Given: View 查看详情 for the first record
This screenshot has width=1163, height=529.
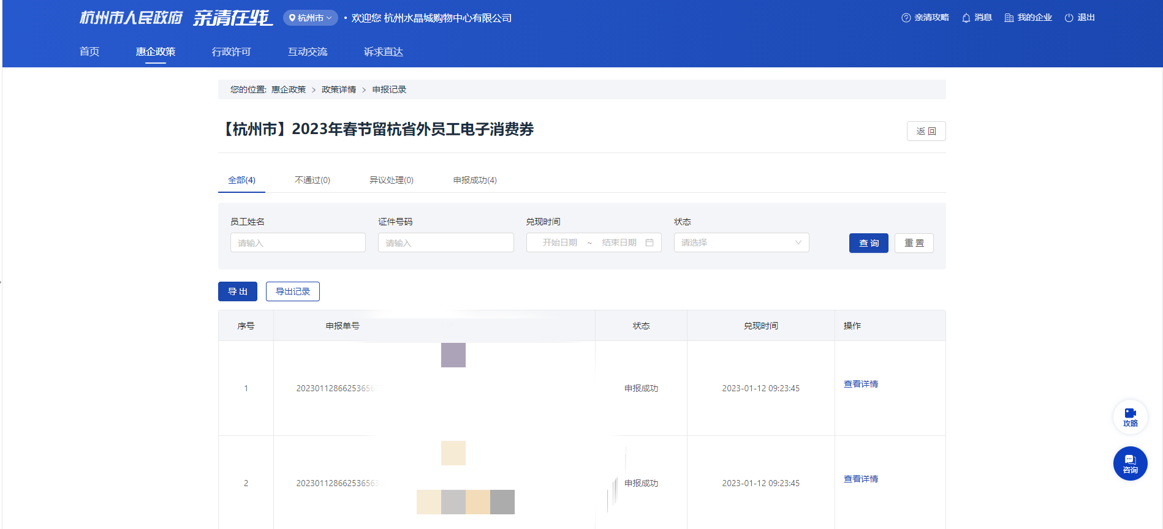Looking at the screenshot, I should click(x=860, y=384).
